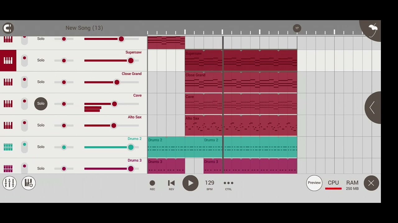Select the first Drums 3 clip
The height and width of the screenshot is (223, 398).
click(x=166, y=166)
